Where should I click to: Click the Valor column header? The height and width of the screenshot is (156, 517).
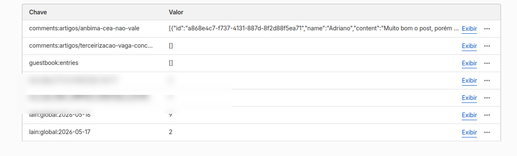click(176, 12)
